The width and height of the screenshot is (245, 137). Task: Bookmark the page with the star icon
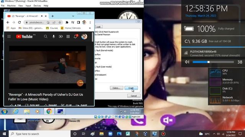[60, 22]
